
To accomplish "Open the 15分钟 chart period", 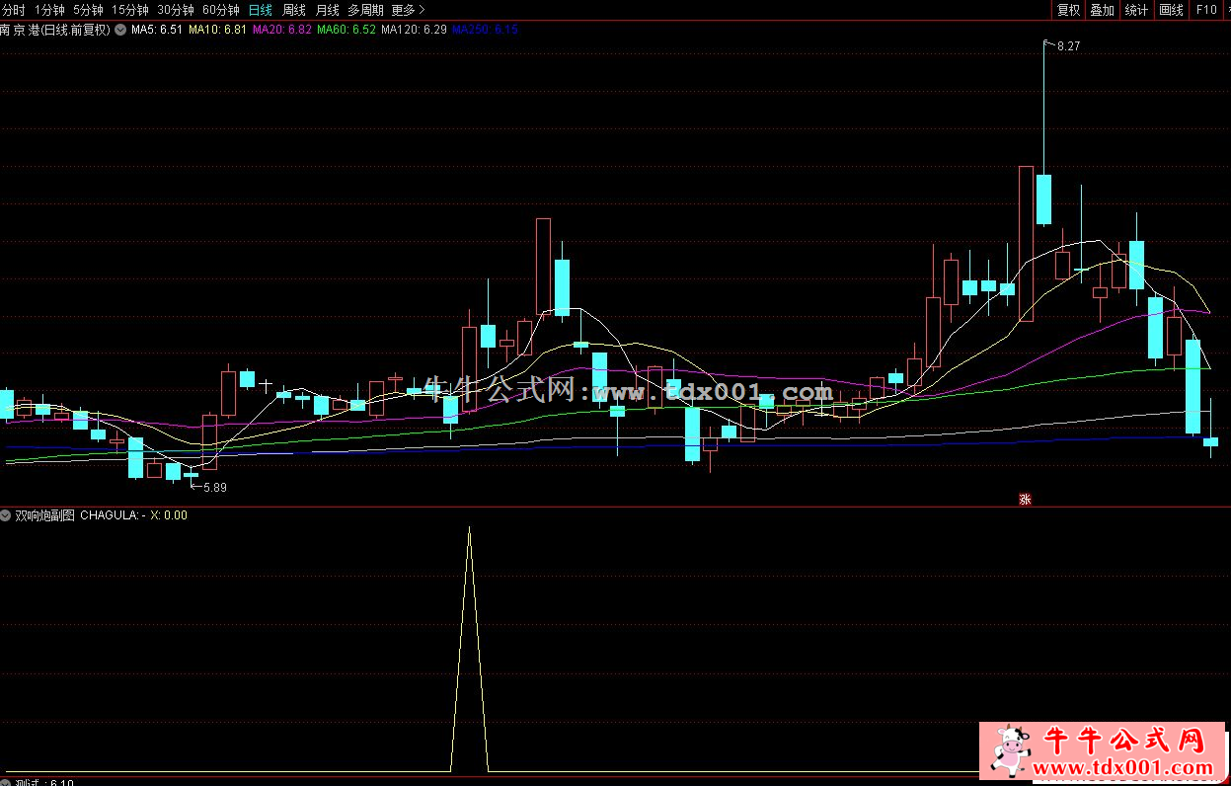I will [x=129, y=10].
